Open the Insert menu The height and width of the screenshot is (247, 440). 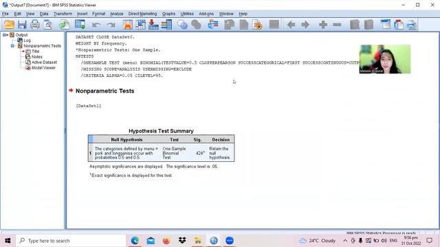coord(82,14)
